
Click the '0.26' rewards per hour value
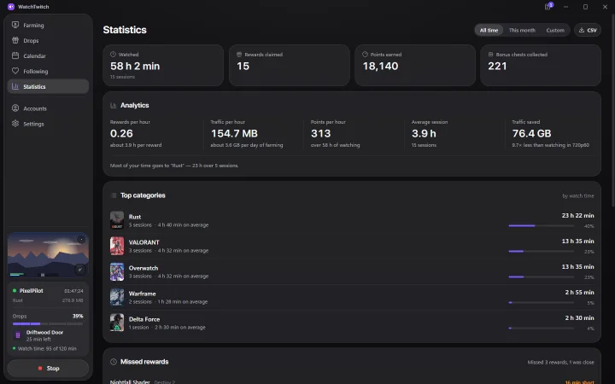coord(121,134)
